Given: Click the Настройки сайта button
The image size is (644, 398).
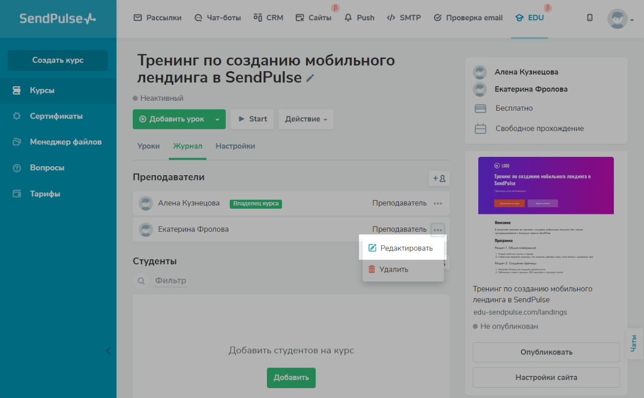Looking at the screenshot, I should pyautogui.click(x=546, y=377).
